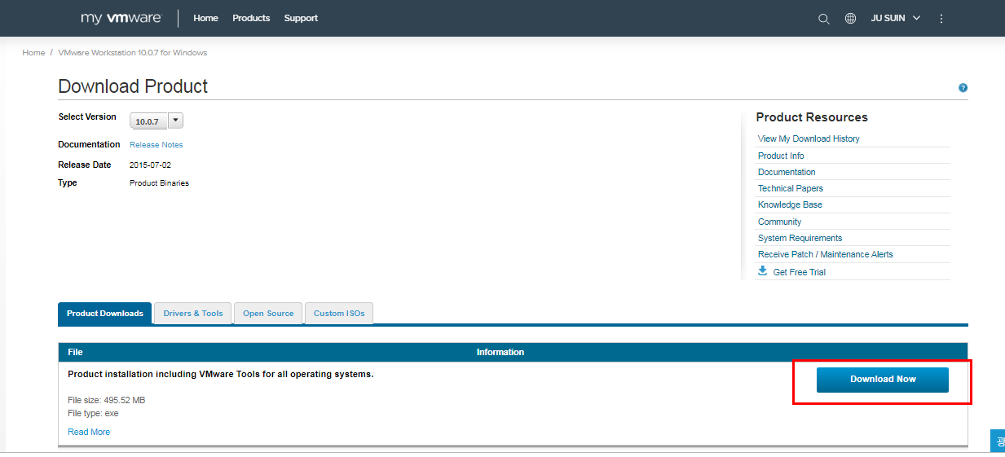Click the 10.0.7 version box
The image size is (1005, 457).
pos(148,121)
